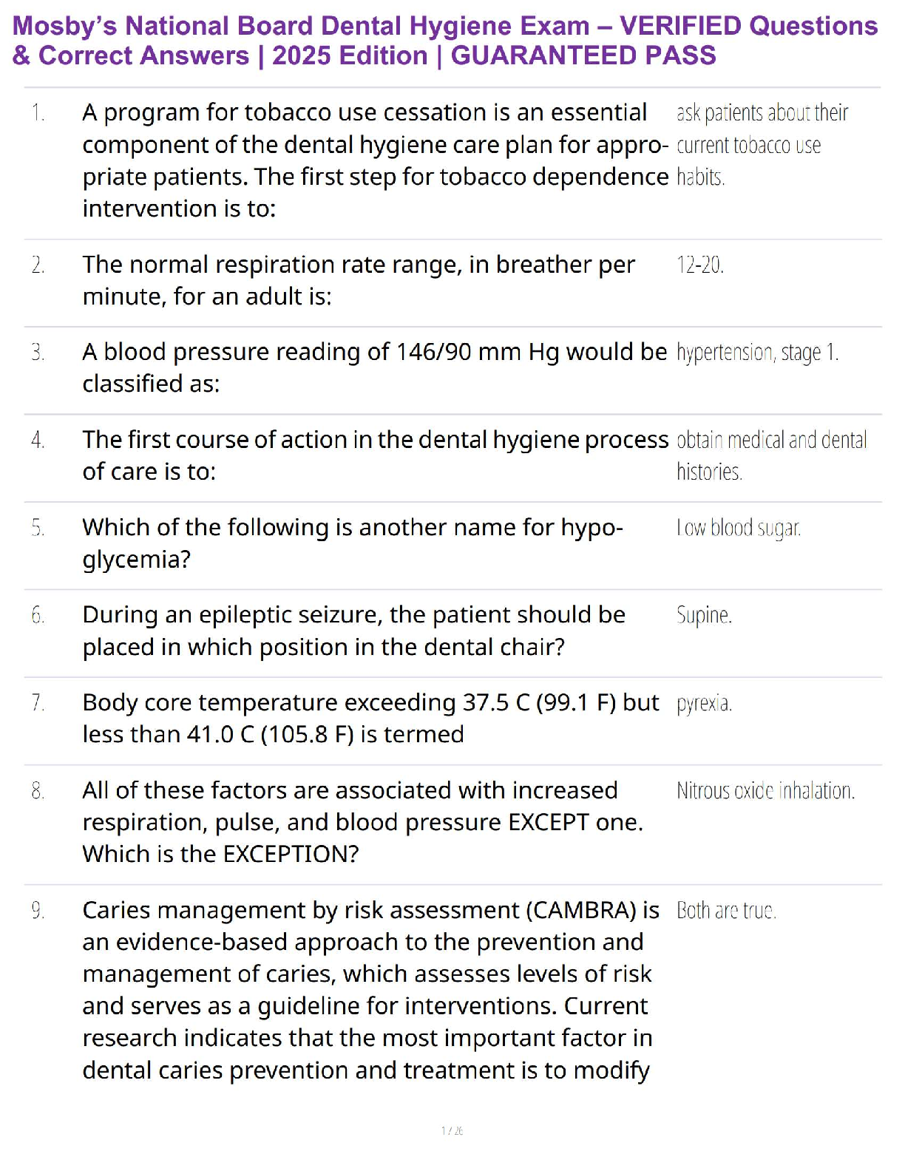Select the answer 'Supine.'
905x1171 pixels.
tap(704, 615)
